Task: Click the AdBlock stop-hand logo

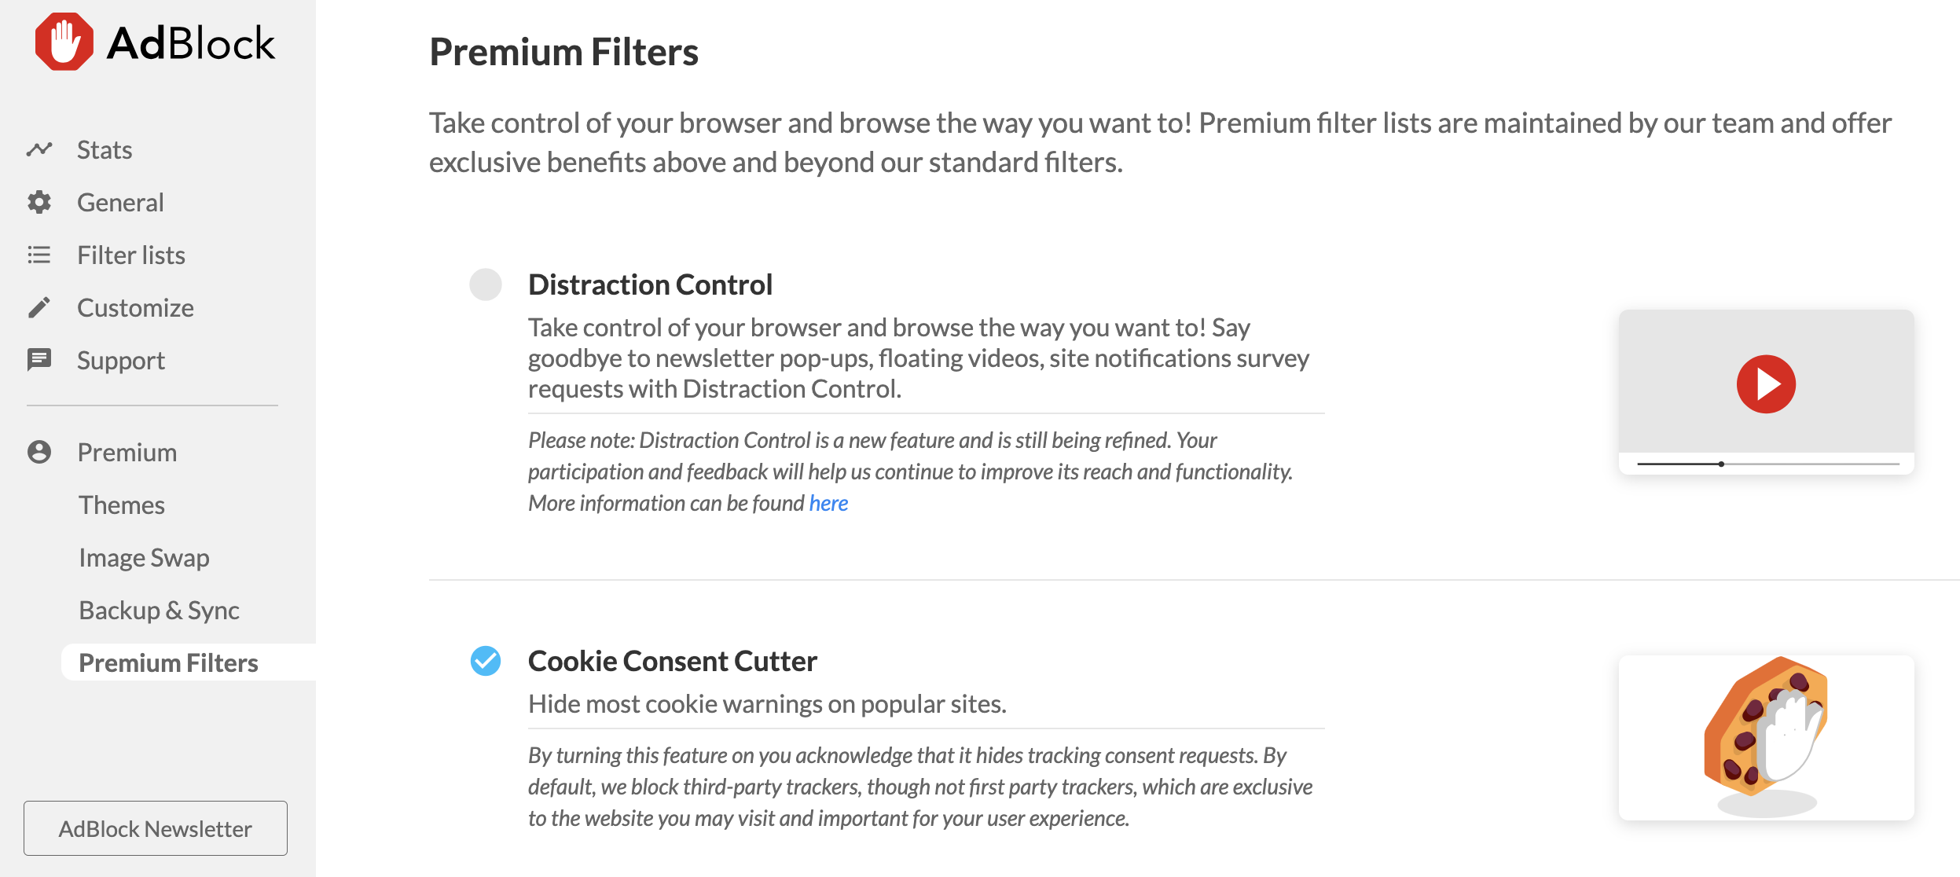Action: coord(63,41)
